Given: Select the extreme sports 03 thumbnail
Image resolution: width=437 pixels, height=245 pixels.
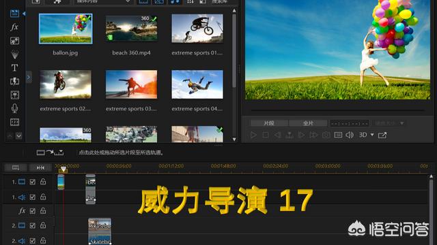Looking at the screenshot, I should click(x=131, y=84).
